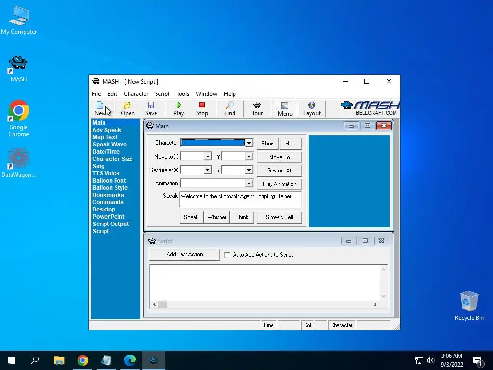Select the Recycle Bin desktop icon
The image size is (493, 370).
pos(469,306)
